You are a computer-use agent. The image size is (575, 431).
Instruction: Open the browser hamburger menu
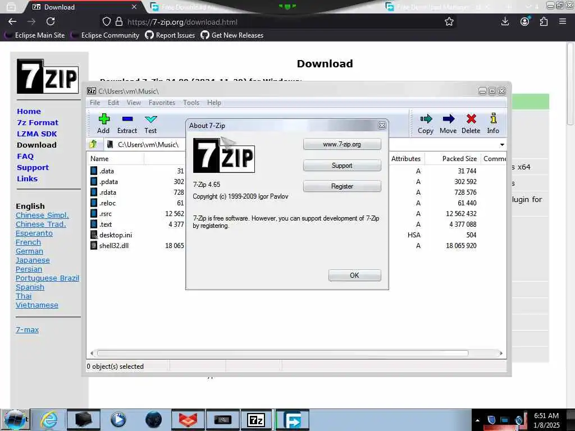pos(563,22)
